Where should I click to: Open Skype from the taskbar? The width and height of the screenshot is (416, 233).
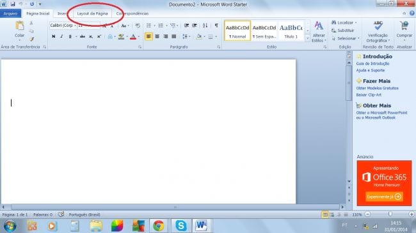[181, 226]
